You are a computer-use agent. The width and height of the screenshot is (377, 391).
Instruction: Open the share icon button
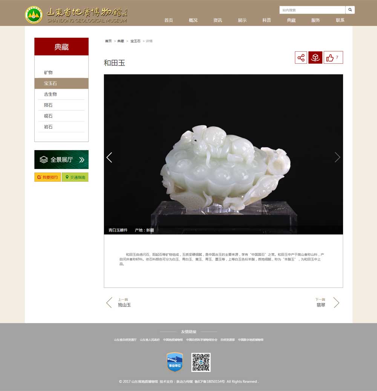301,58
